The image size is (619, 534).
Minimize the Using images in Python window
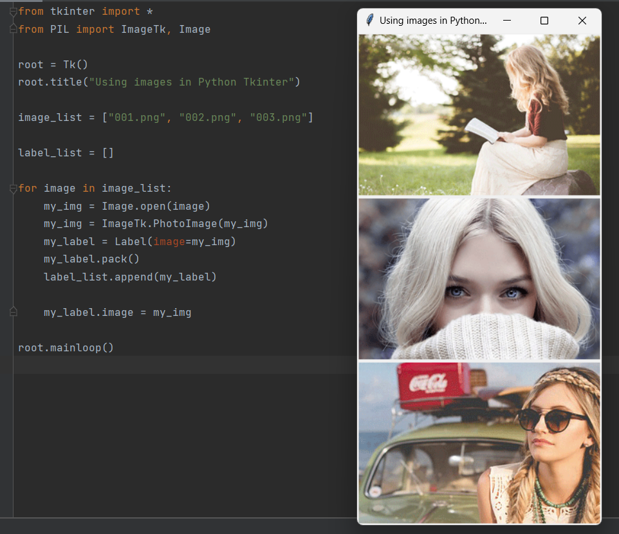[506, 21]
